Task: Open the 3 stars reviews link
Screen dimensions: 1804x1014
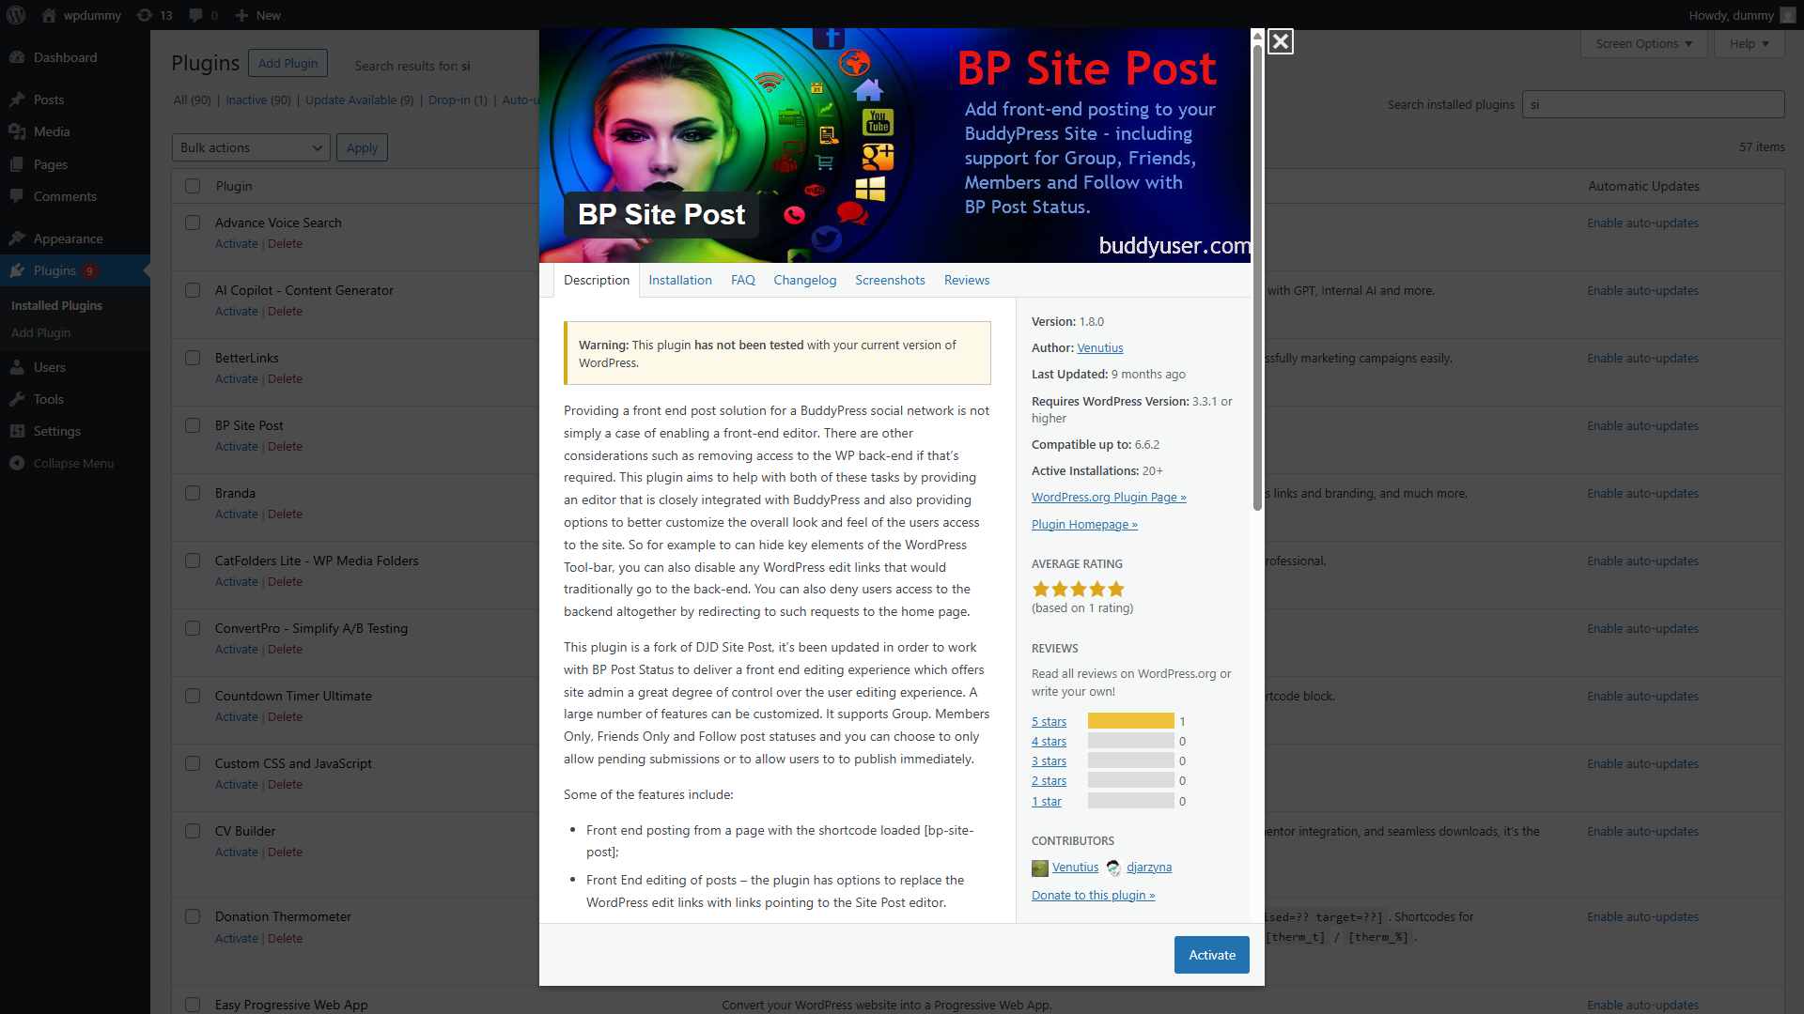Action: 1049,761
